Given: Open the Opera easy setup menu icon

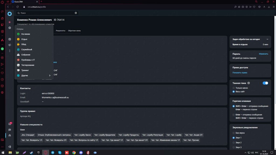Looking at the screenshot, I should (274, 7).
